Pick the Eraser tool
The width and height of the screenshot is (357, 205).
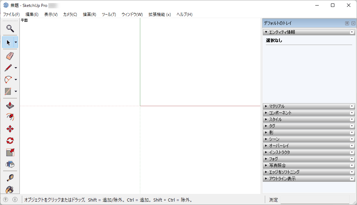[x=10, y=56]
